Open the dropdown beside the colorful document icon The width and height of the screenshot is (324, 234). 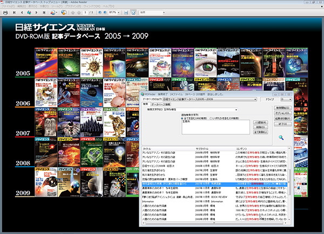click(56, 12)
